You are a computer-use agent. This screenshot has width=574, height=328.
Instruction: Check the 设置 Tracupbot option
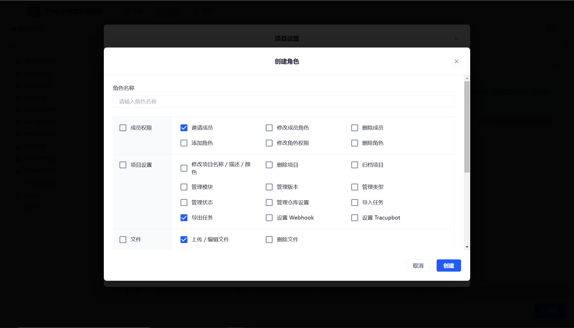pyautogui.click(x=354, y=217)
